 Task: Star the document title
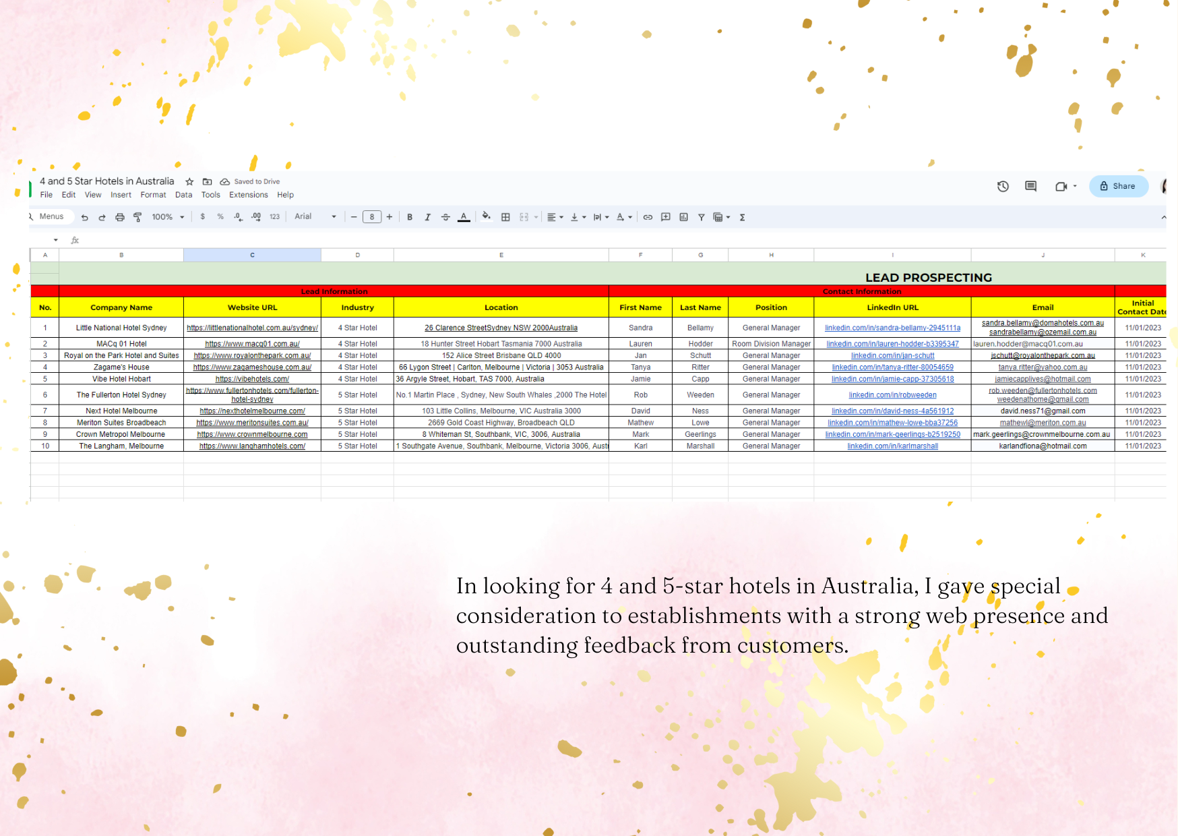(189, 182)
